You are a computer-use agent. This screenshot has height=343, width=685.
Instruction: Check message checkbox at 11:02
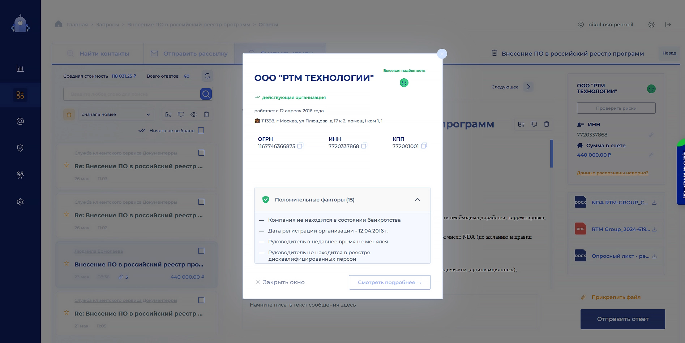coord(201,202)
